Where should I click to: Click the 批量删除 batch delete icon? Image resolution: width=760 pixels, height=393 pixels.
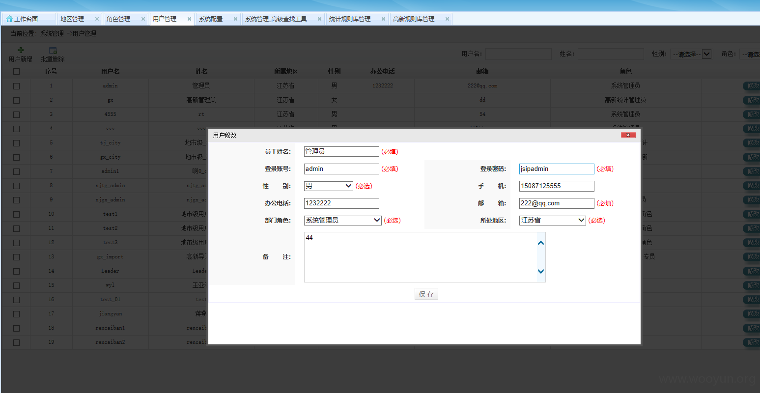[53, 50]
